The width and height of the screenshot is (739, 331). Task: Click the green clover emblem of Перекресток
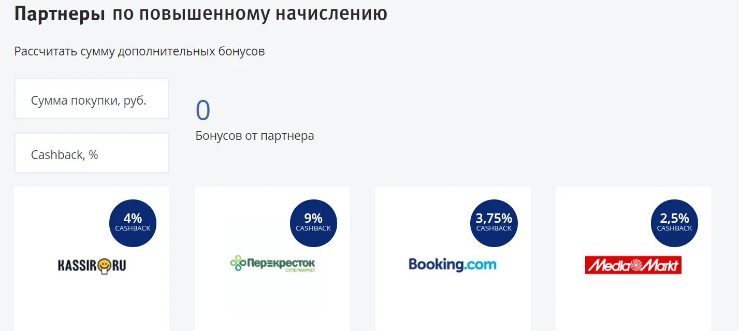click(238, 263)
